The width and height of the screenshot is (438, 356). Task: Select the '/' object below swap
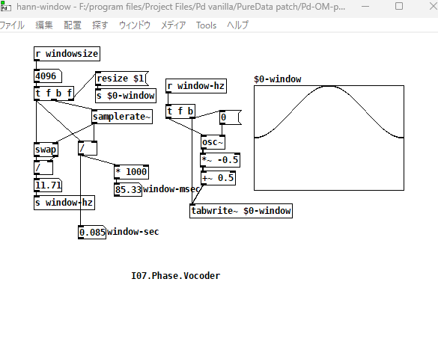43,168
